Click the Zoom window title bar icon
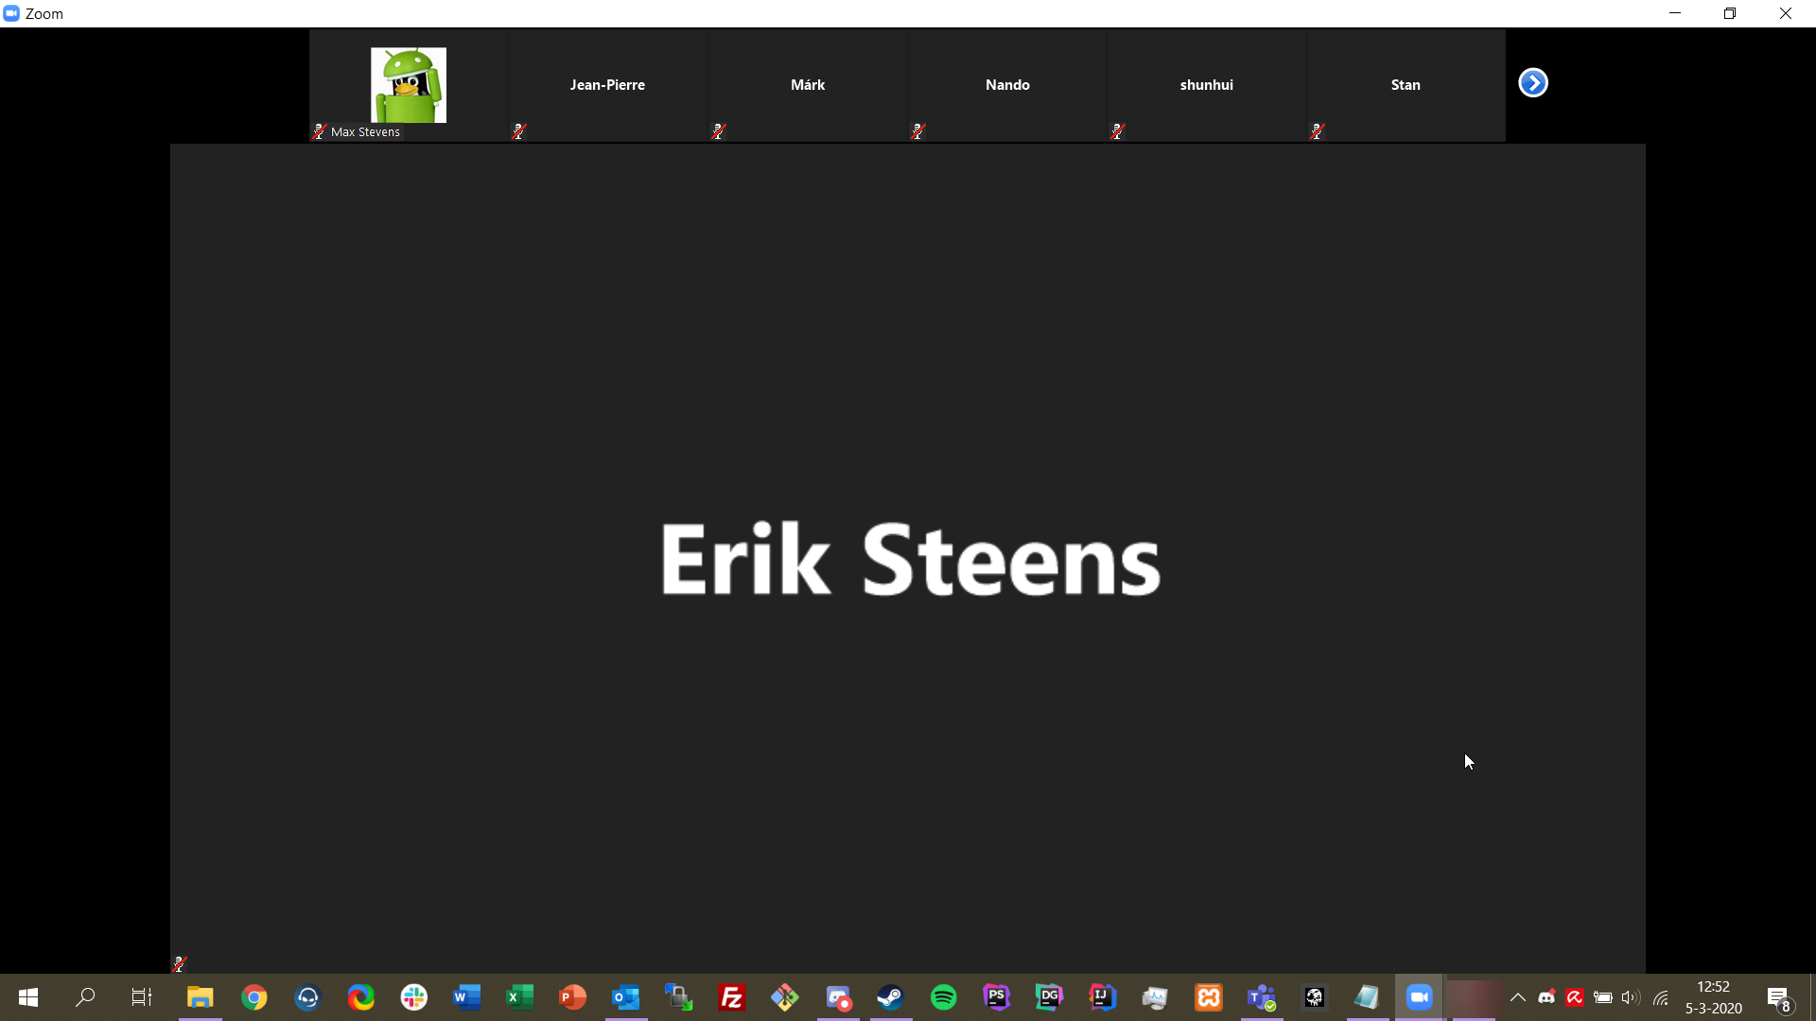This screenshot has height=1021, width=1816. 11,13
